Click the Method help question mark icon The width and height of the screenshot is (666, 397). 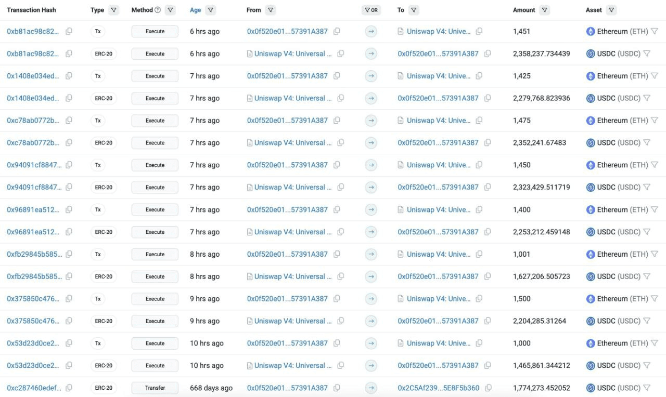click(158, 10)
